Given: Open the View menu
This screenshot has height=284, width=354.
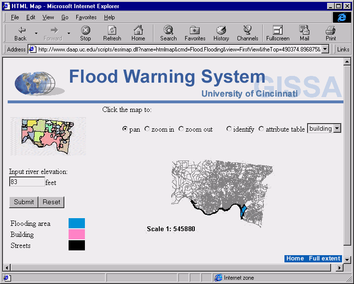Looking at the screenshot, I should pyautogui.click(x=48, y=17).
